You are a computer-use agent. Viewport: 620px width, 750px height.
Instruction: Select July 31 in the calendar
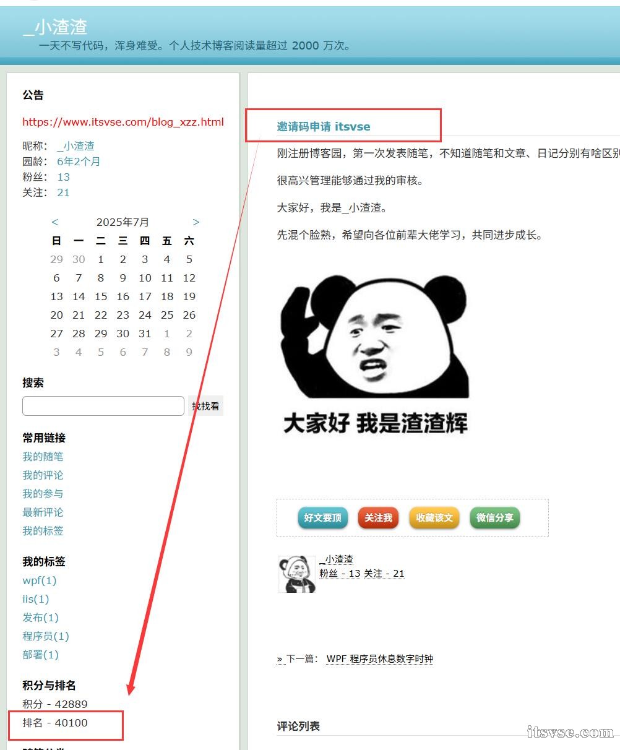[145, 334]
